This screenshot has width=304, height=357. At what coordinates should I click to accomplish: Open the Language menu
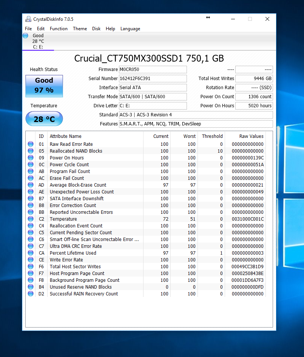[x=130, y=29]
